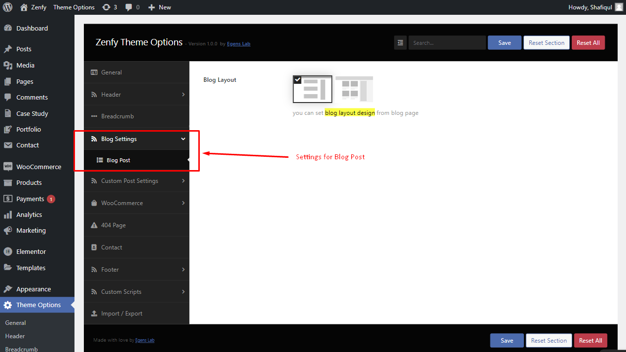Click the Howdy, Shafiqul account link
The width and height of the screenshot is (626, 352).
click(x=595, y=7)
